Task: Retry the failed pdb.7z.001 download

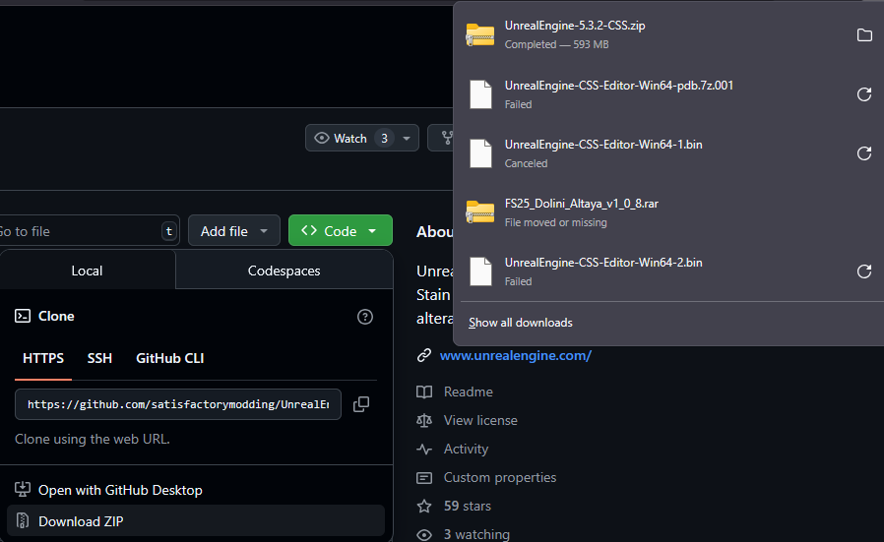Action: click(864, 94)
